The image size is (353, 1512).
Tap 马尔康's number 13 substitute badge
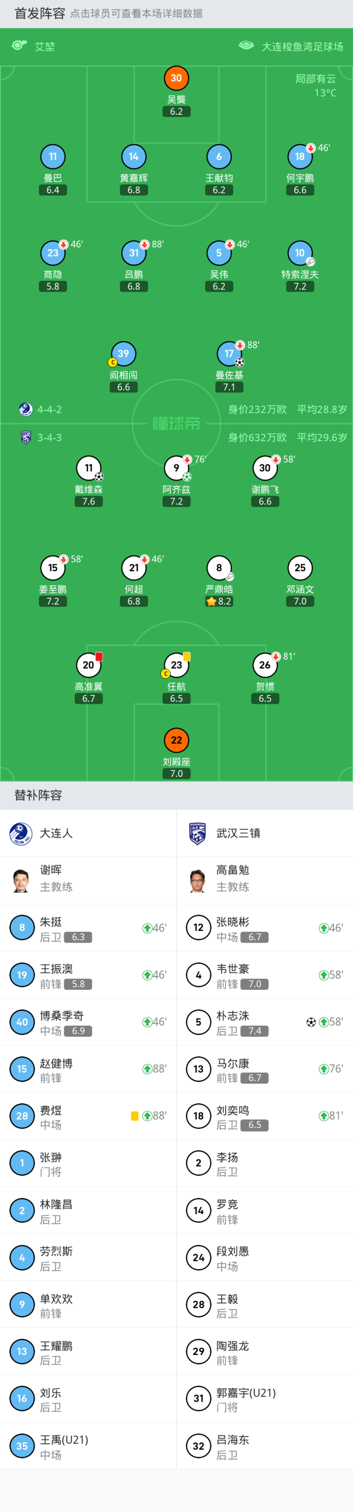[198, 1069]
